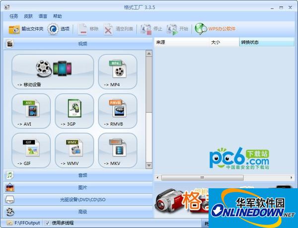Open the 任务 menu
This screenshot has width=298, height=228.
pyautogui.click(x=13, y=16)
